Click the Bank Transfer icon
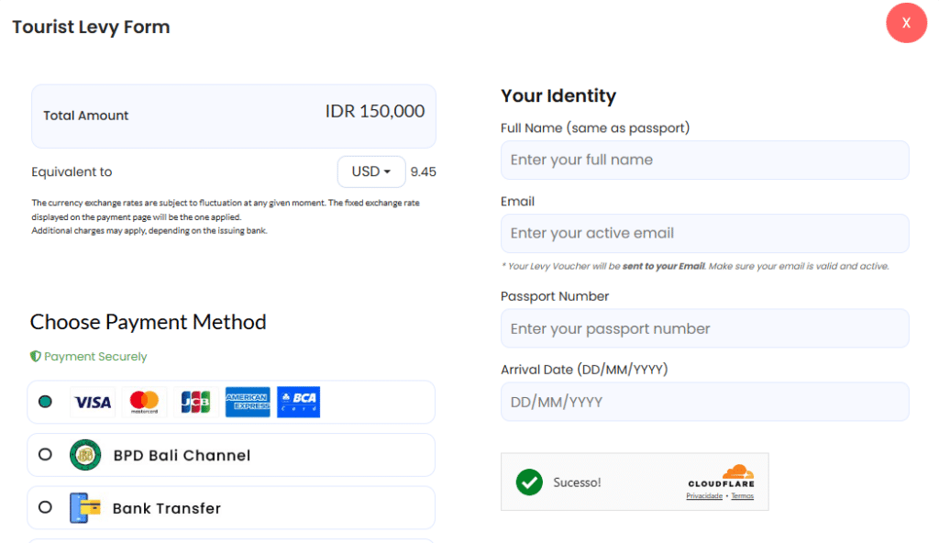Viewport: 939px width, 543px height. pos(85,508)
